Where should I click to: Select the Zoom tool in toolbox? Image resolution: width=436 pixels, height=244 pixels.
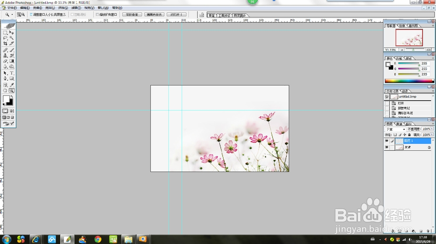click(12, 91)
